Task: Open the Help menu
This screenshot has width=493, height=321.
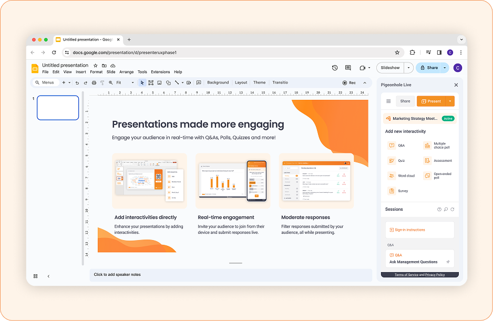Action: click(178, 72)
